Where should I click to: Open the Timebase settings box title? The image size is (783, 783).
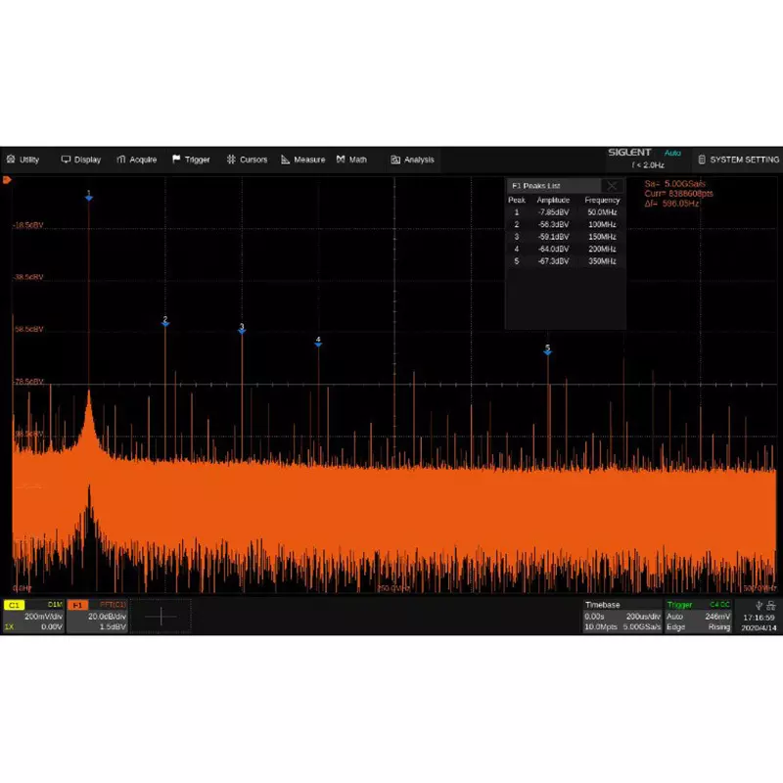(x=602, y=605)
